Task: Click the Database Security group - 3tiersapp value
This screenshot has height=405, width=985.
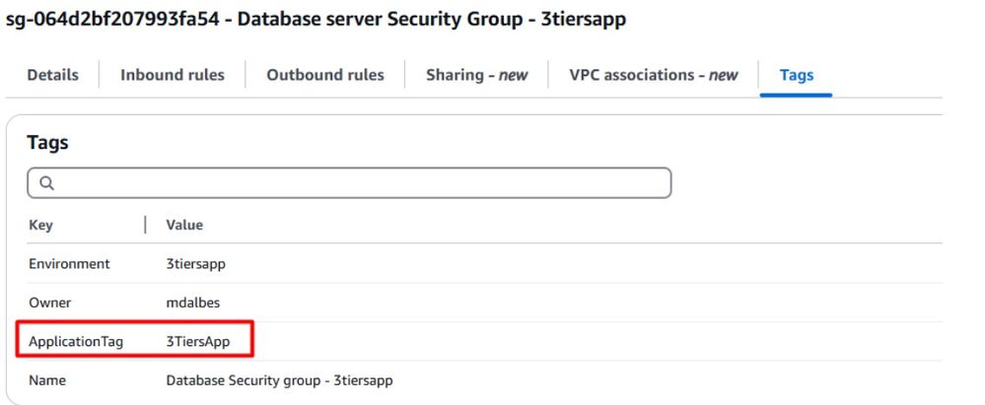Action: click(x=279, y=379)
